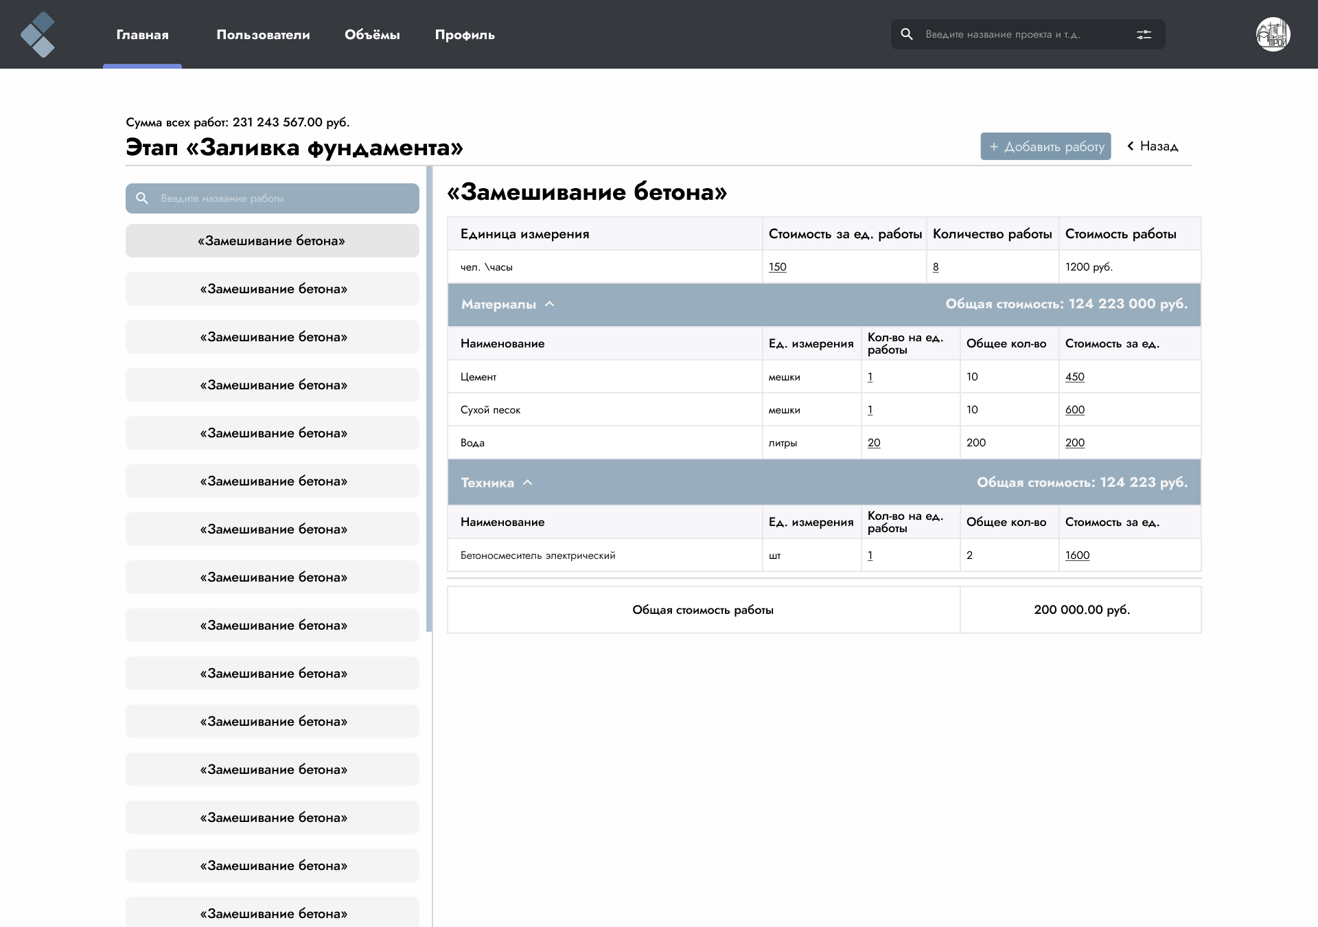Edit Цемент cost per unit 450
1318x927 pixels.
point(1075,377)
